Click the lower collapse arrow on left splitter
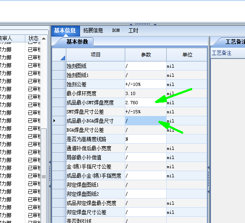Screen dimensions: 245x223 pyautogui.click(x=50, y=186)
